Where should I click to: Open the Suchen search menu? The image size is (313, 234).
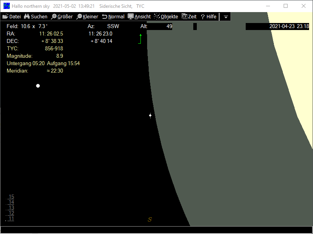click(x=36, y=17)
